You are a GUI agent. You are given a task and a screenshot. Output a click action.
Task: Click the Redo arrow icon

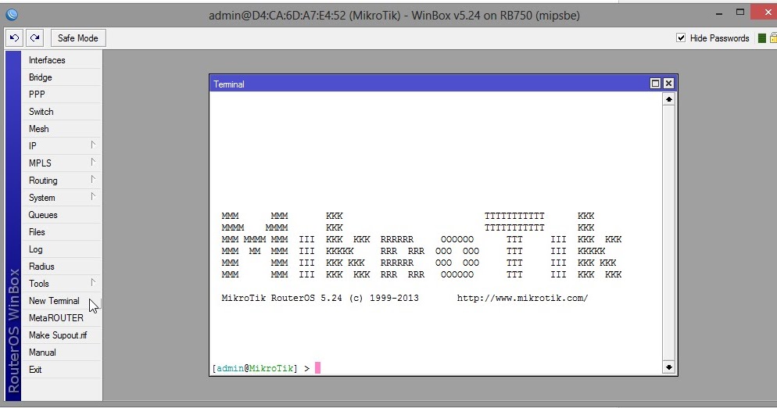point(34,38)
